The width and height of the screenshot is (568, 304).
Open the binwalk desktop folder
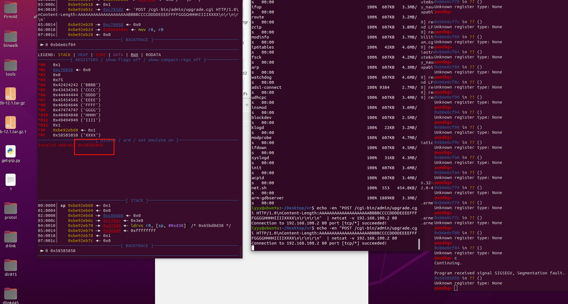pos(11,37)
